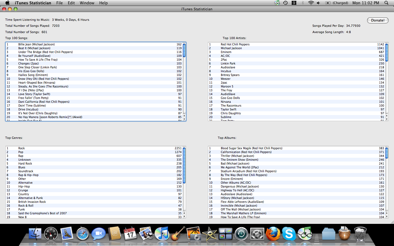Screen dimensions: 394x246
Task: Open the coconut app in dock
Action: coord(344,233)
